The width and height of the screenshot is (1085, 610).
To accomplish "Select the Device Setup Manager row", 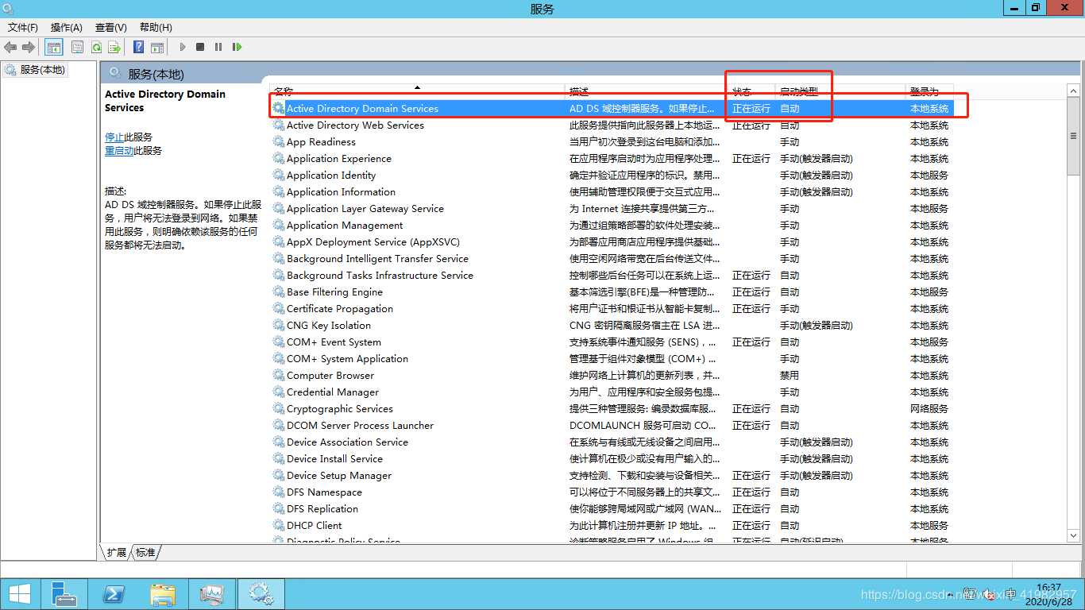I will point(612,476).
